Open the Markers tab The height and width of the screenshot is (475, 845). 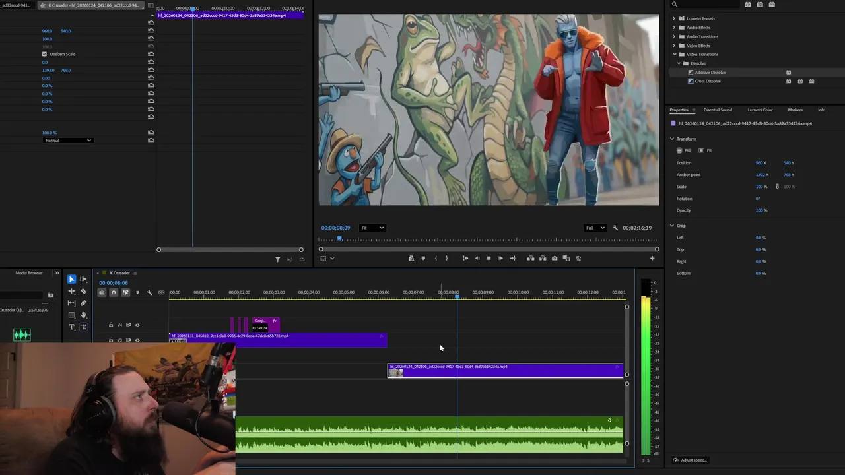click(795, 110)
